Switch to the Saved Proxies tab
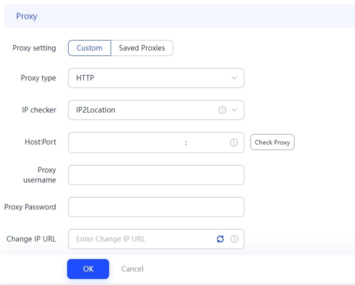This screenshot has width=355, height=285. (x=142, y=48)
